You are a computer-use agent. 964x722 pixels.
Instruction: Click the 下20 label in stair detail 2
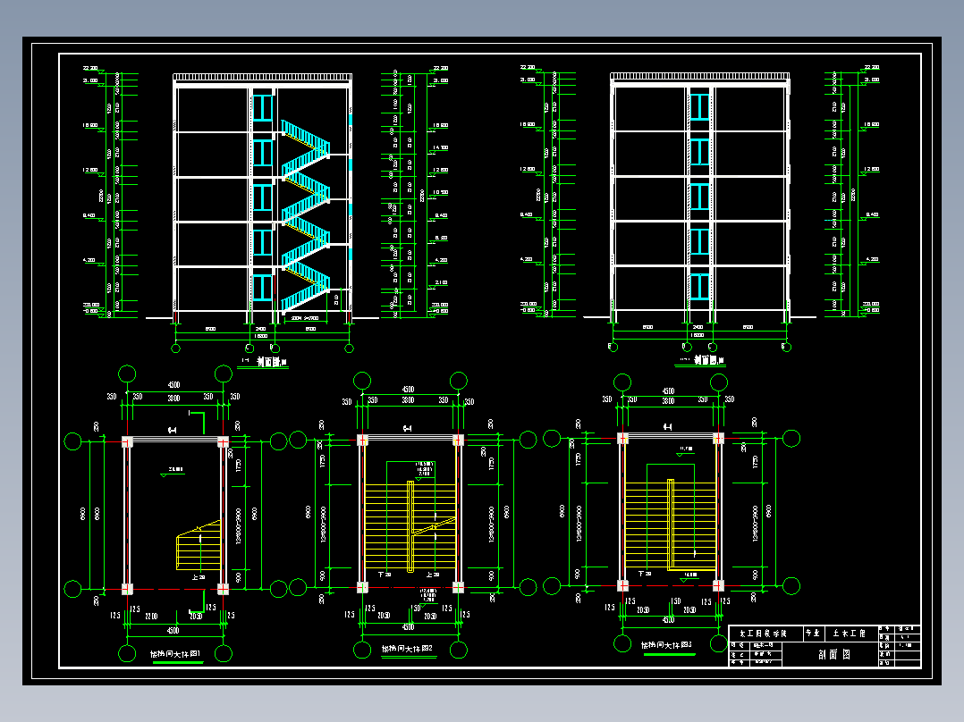click(x=385, y=575)
